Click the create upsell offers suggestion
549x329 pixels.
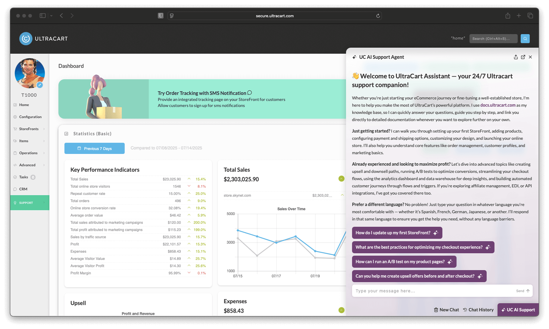tap(419, 276)
